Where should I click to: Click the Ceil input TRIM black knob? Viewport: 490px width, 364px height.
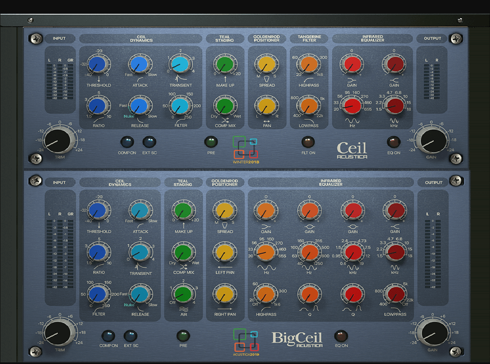(x=58, y=141)
